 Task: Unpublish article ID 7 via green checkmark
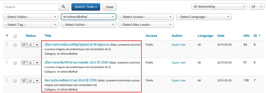[x=24, y=81]
